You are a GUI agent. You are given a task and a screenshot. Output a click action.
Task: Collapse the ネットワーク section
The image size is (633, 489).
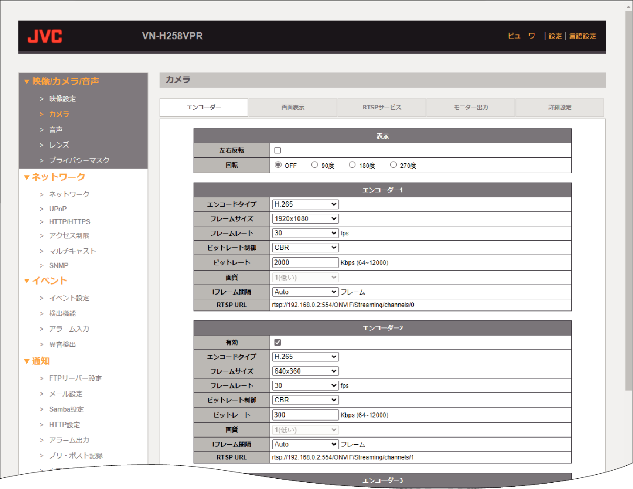point(55,177)
